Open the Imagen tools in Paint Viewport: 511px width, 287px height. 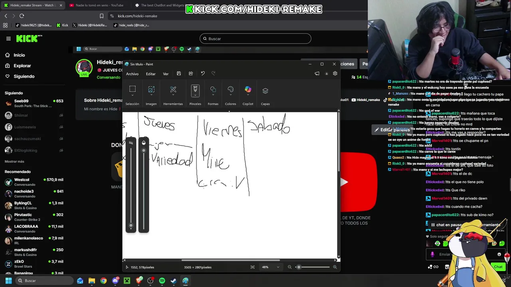pyautogui.click(x=151, y=90)
